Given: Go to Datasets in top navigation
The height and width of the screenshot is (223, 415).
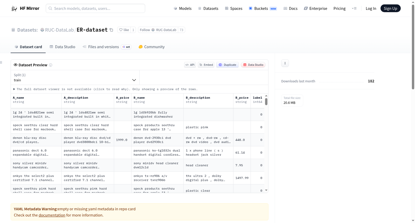Looking at the screenshot, I should [208, 9].
